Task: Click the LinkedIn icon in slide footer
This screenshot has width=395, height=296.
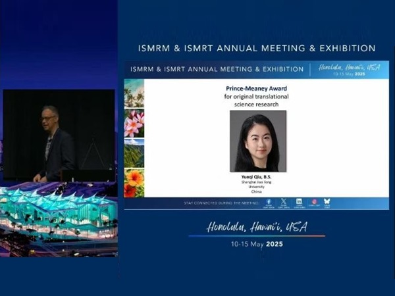Action: (299, 201)
